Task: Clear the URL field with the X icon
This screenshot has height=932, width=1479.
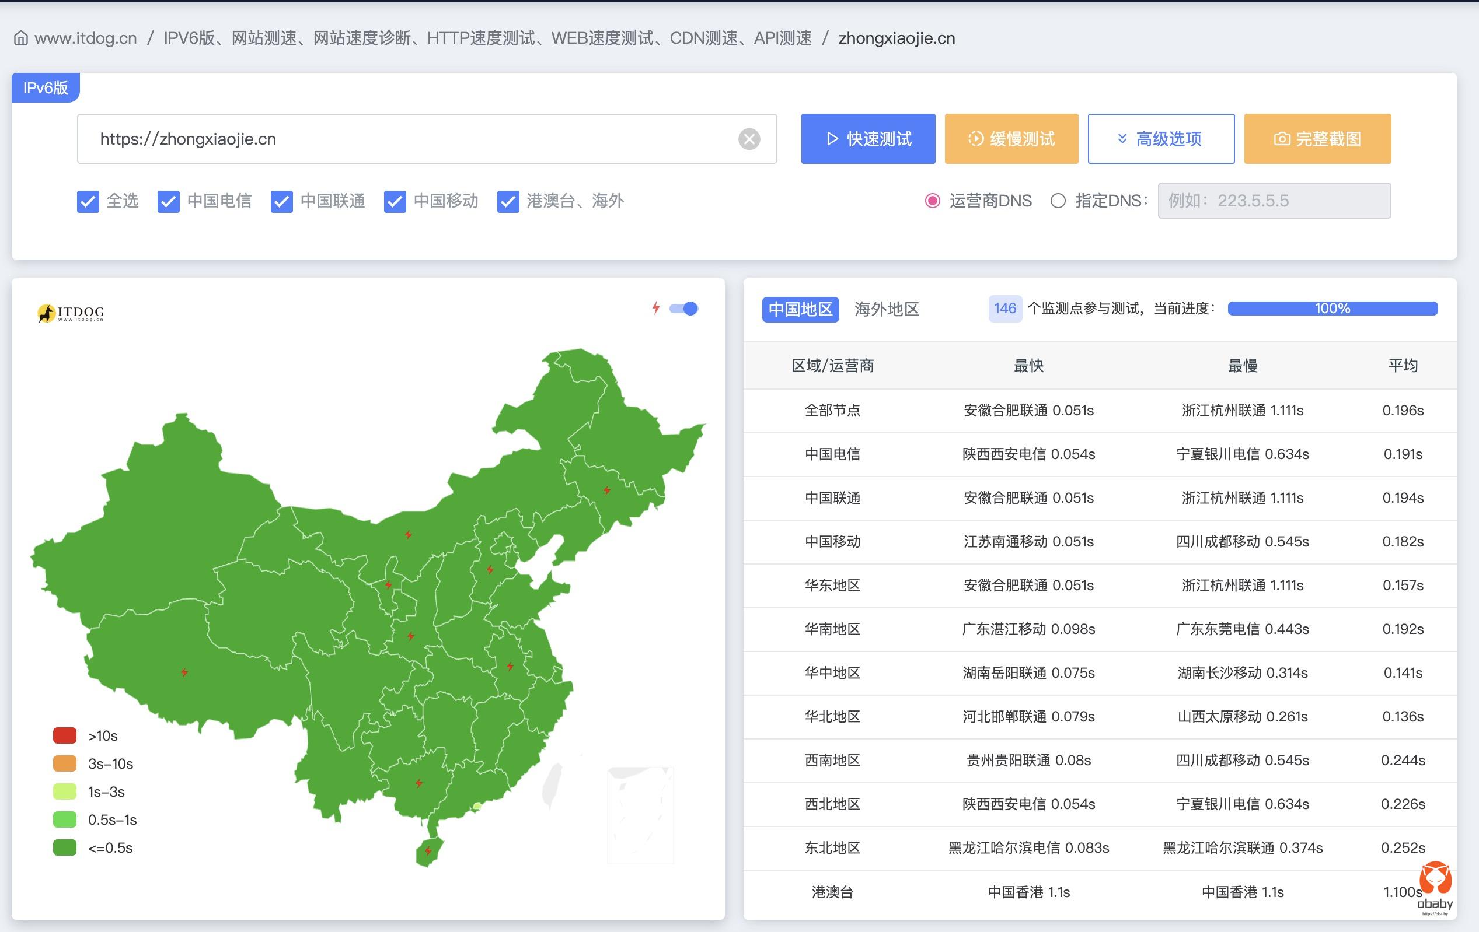Action: pyautogui.click(x=749, y=139)
